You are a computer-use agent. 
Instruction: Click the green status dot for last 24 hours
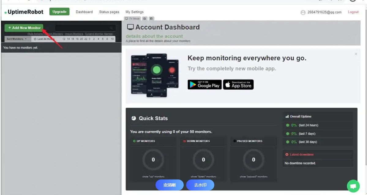point(288,125)
